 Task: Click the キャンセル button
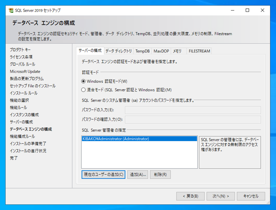point(251,196)
